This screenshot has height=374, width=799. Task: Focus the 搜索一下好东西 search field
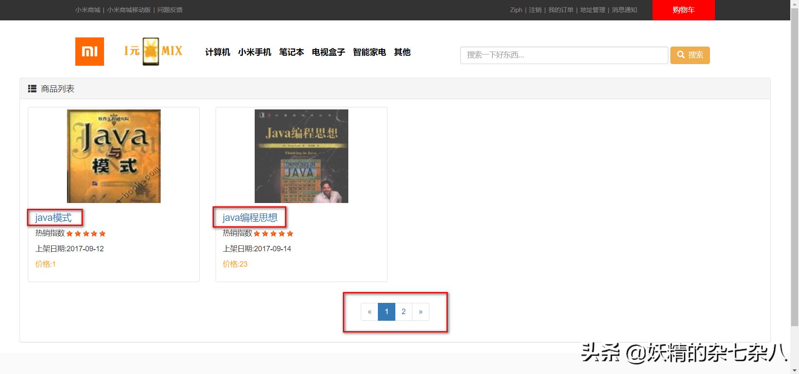tap(564, 55)
